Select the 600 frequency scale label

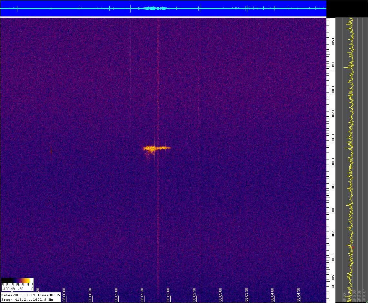[x=333, y=258]
